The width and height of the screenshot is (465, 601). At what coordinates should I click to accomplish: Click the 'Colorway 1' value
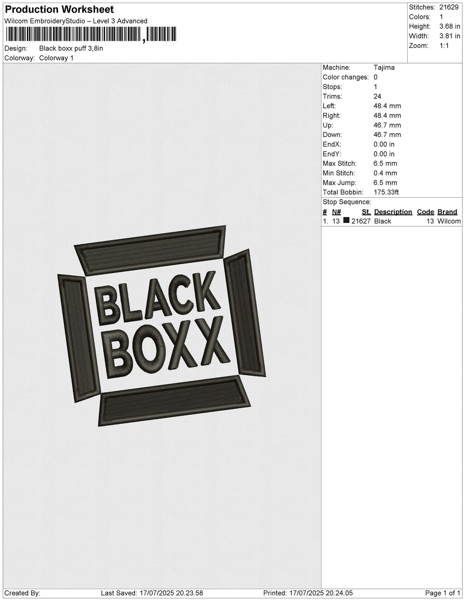[x=57, y=58]
